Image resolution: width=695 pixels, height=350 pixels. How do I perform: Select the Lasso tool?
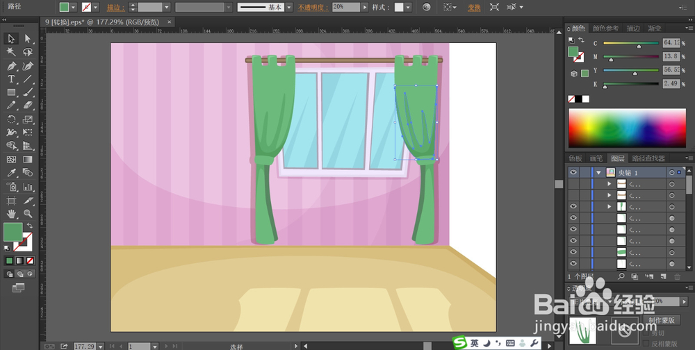28,52
